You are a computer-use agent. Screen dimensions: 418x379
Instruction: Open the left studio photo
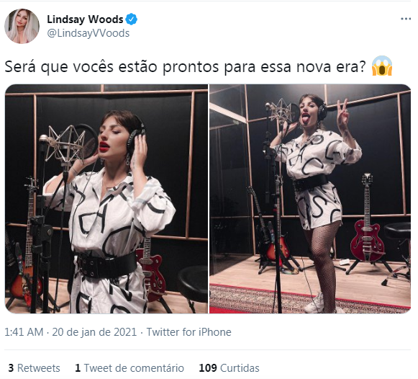click(106, 199)
